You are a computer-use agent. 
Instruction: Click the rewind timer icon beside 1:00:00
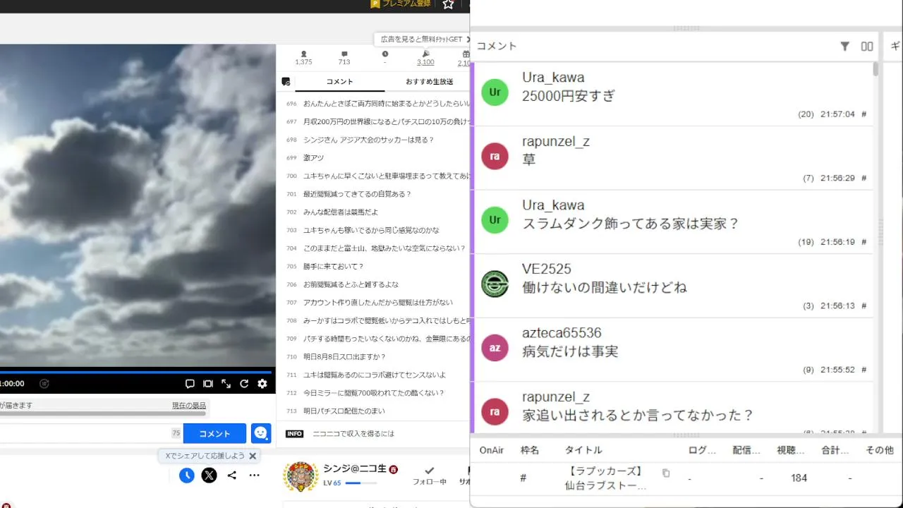pyautogui.click(x=44, y=384)
